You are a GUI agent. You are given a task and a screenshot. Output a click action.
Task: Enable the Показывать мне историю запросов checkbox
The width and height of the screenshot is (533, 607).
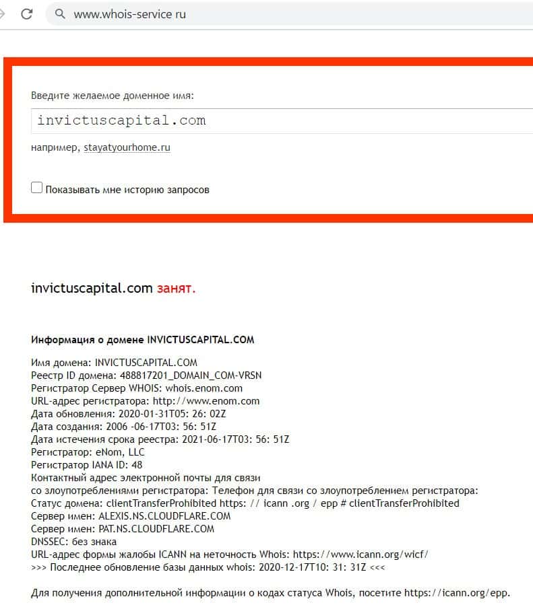[36, 188]
